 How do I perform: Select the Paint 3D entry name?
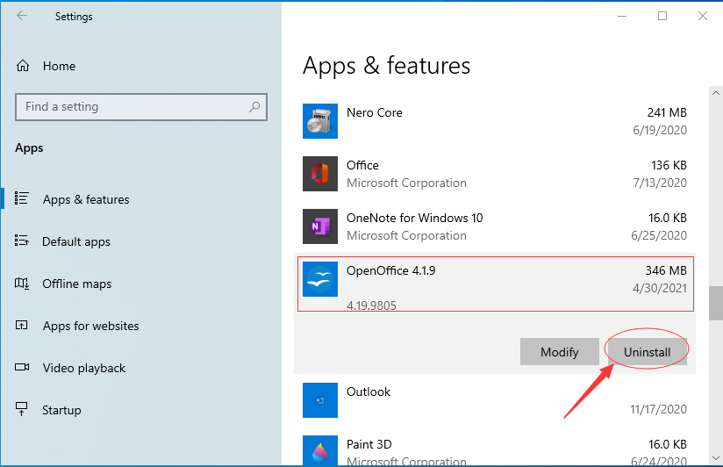369,444
